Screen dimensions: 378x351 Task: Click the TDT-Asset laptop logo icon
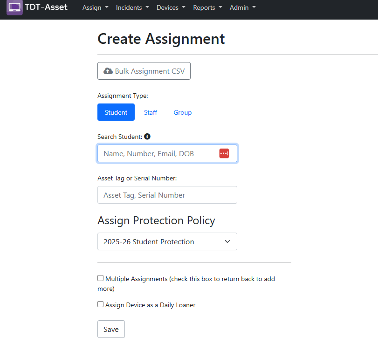tap(14, 7)
